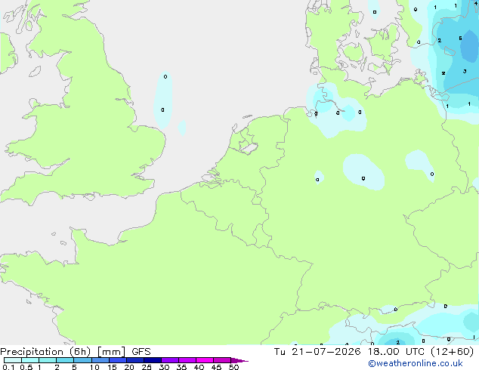Click the 'Tu 21-07-2026 18..00 UTC (12+60)' timestamp
The width and height of the screenshot is (479, 370).
point(374,352)
